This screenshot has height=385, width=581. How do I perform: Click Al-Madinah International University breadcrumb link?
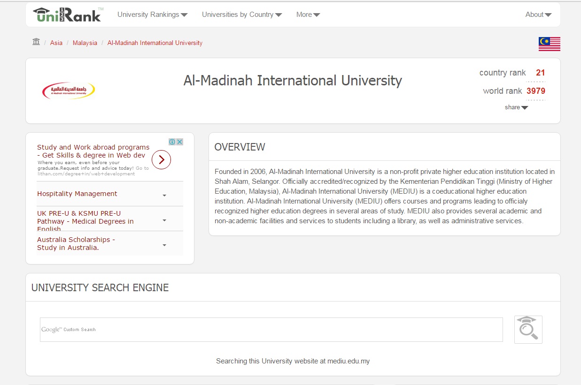coord(155,43)
